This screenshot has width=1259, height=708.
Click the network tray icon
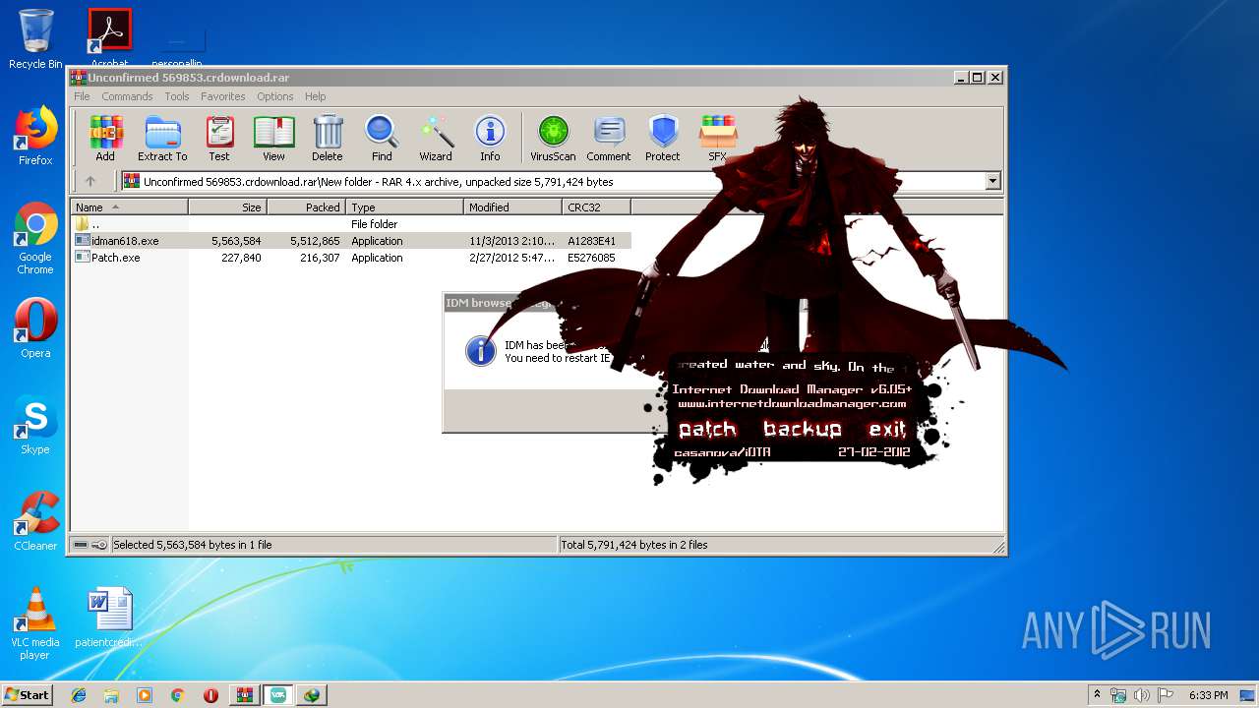pyautogui.click(x=1118, y=695)
